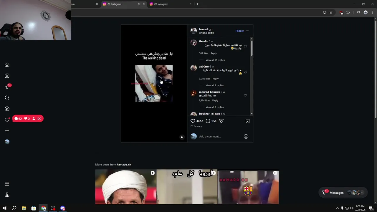The width and height of the screenshot is (377, 212).
Task: Open Windows Start menu
Action: 4,208
